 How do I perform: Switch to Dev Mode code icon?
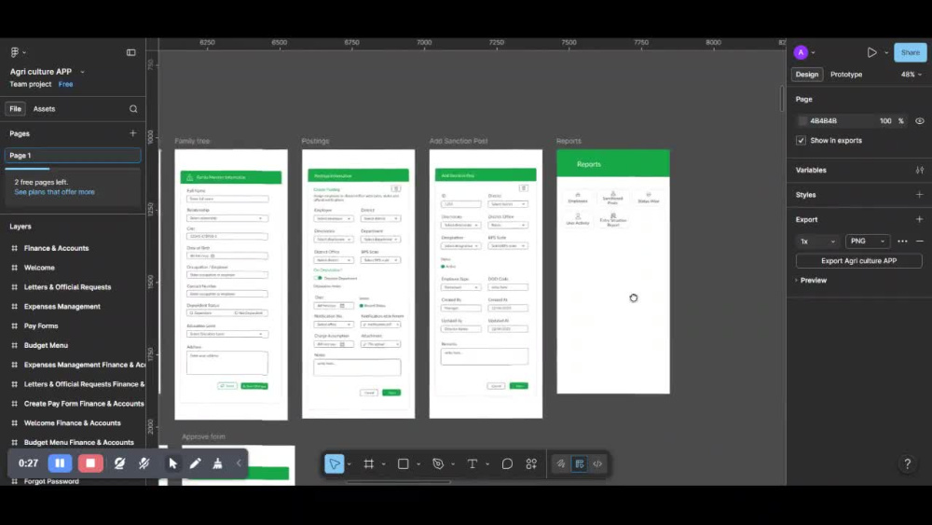point(597,463)
